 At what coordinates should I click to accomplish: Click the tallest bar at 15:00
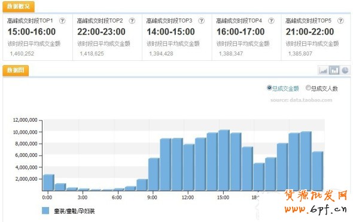[224, 161]
